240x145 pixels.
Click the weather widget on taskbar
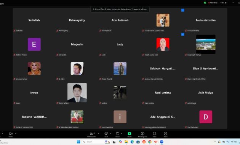4,142
